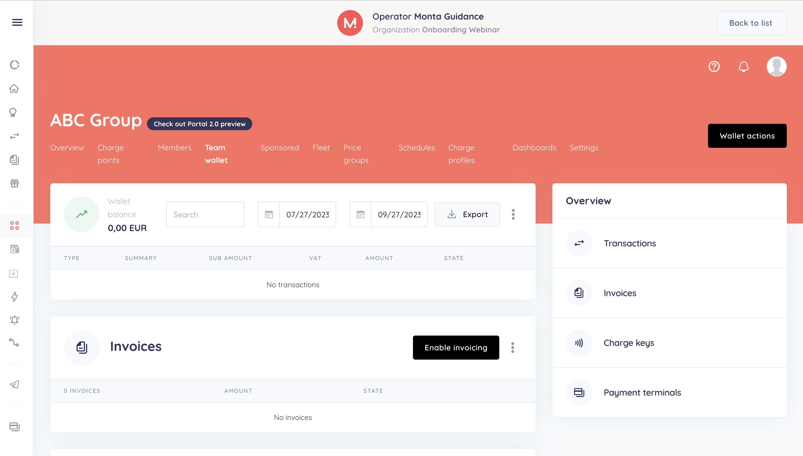The height and width of the screenshot is (456, 803).
Task: Switch to the Charge points tab
Action: 110,154
